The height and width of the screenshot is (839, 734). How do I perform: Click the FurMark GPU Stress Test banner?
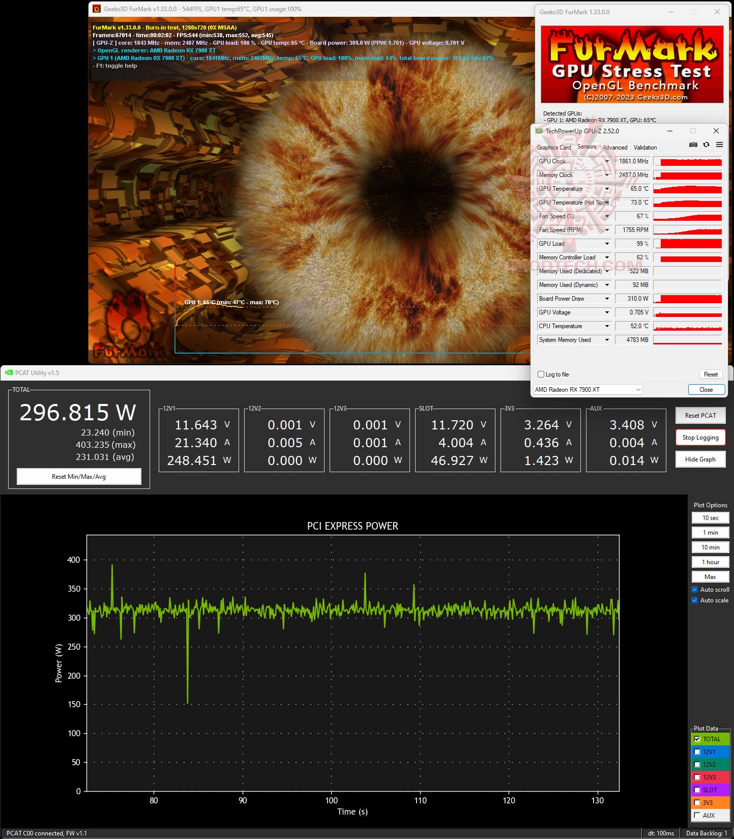click(632, 65)
